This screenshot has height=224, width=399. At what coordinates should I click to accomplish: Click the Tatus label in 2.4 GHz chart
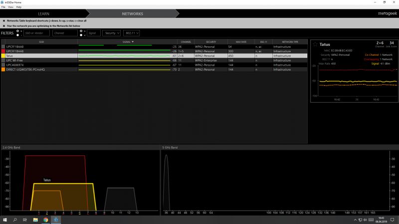click(47, 180)
